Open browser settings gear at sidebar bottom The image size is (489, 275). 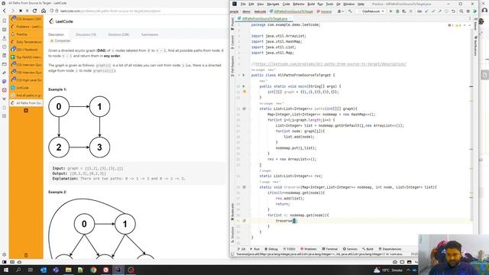pos(4,254)
